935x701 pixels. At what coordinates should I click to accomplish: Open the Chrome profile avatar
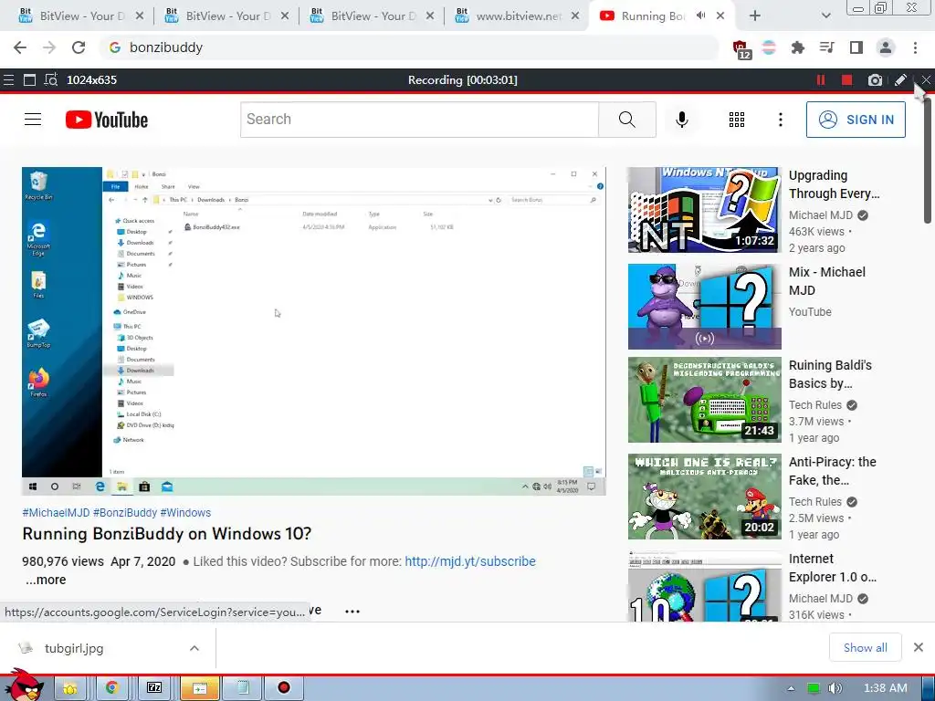coord(886,47)
